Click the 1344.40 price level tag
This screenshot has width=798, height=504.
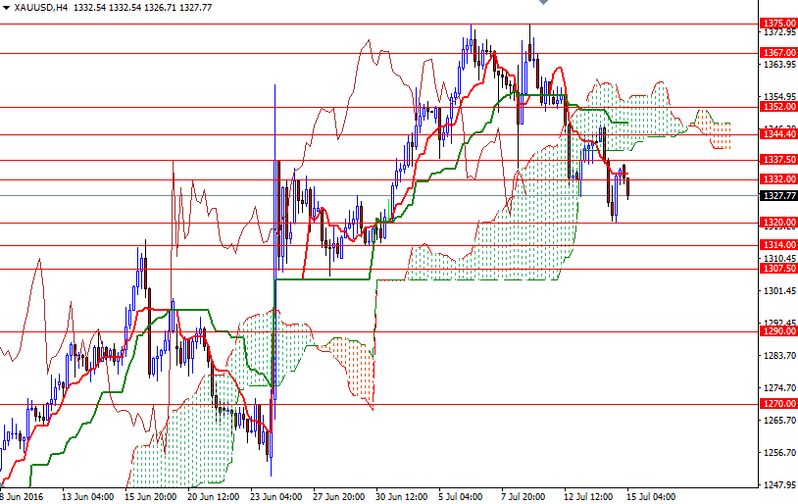(x=778, y=134)
